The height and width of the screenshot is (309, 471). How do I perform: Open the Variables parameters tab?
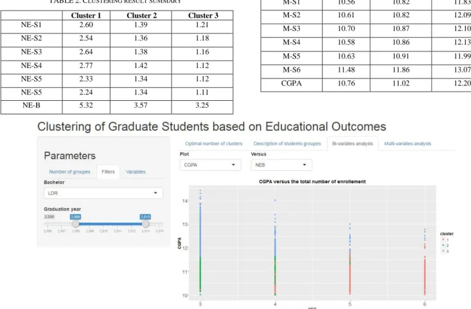point(136,172)
